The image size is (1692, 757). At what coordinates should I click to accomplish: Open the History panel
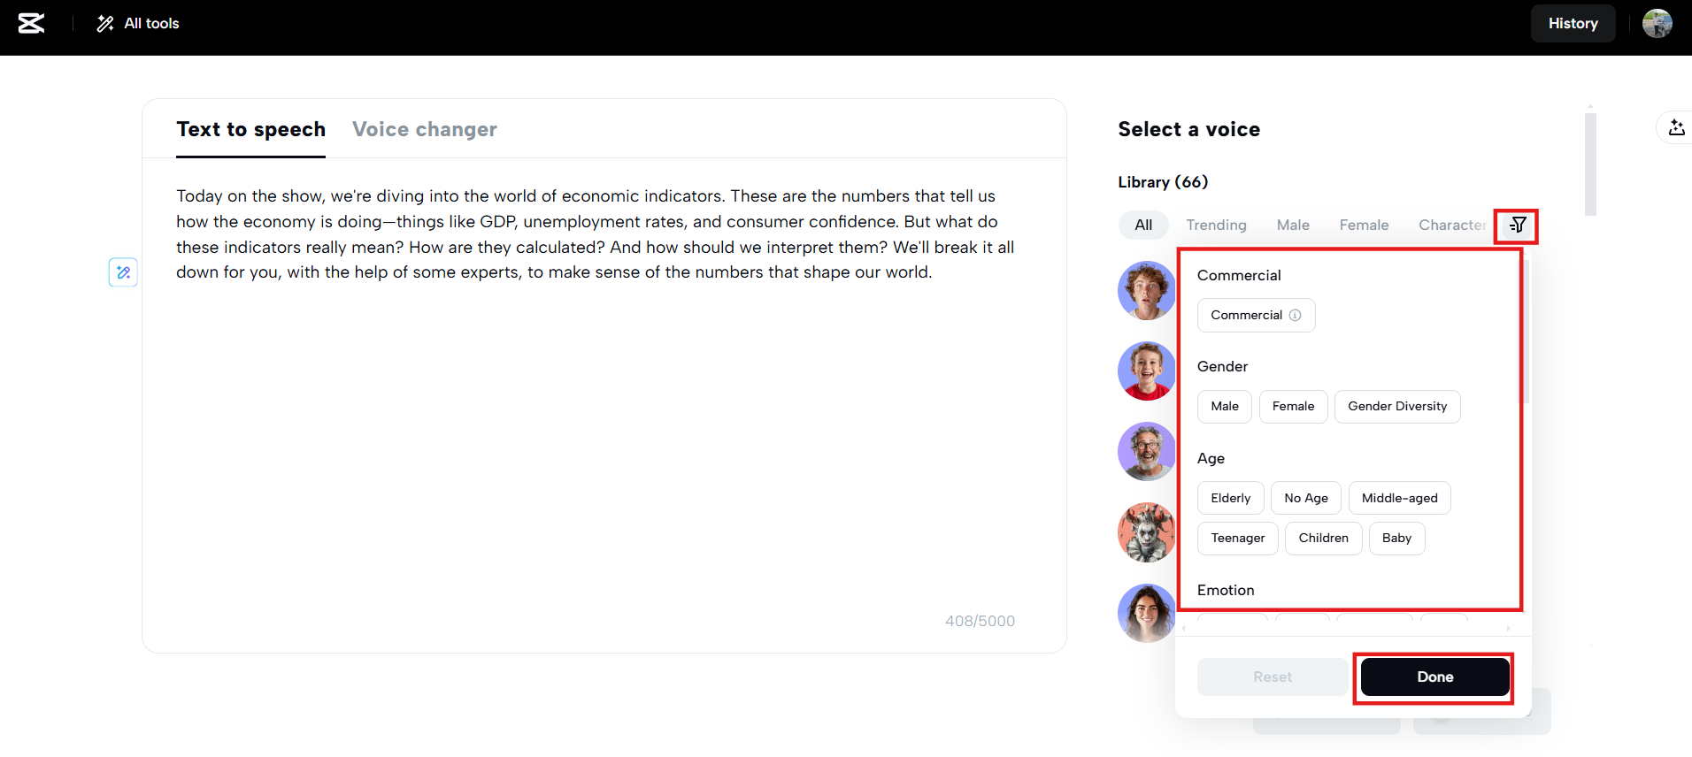(x=1573, y=24)
